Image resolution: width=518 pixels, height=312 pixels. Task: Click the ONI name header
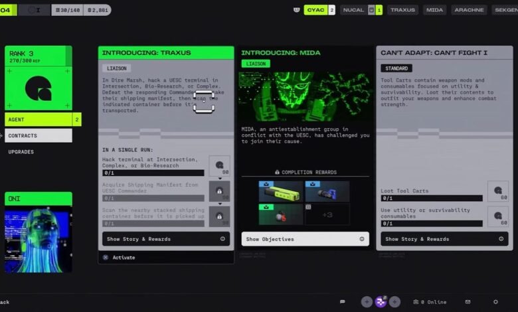click(39, 198)
